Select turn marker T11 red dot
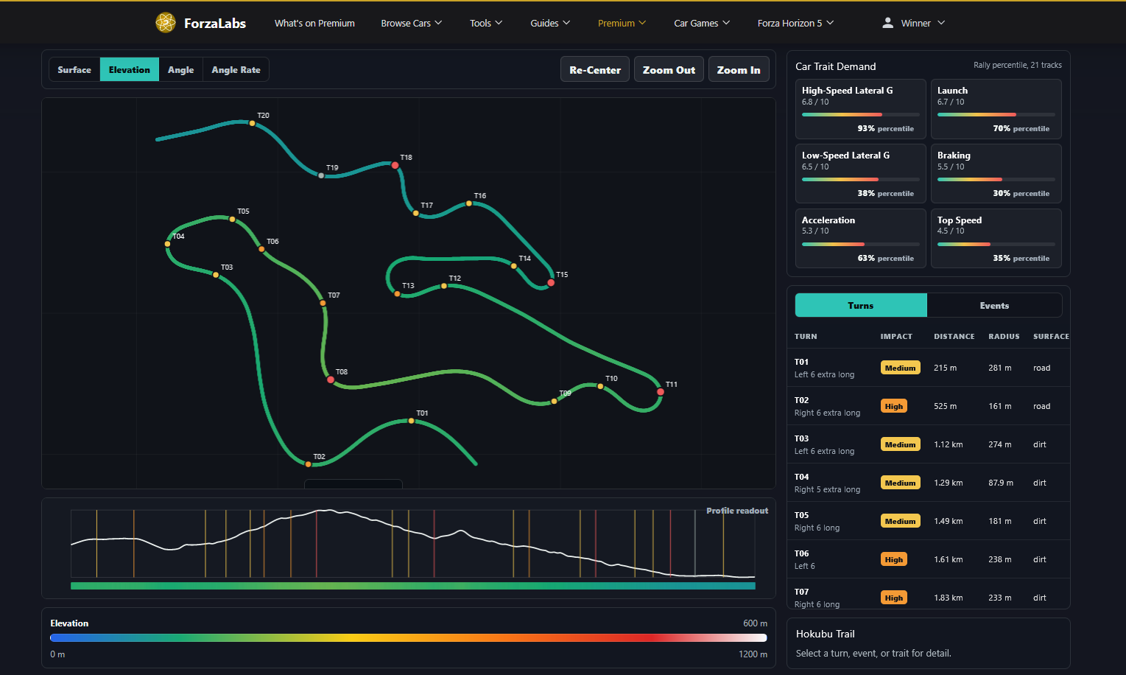1126x675 pixels. [661, 392]
